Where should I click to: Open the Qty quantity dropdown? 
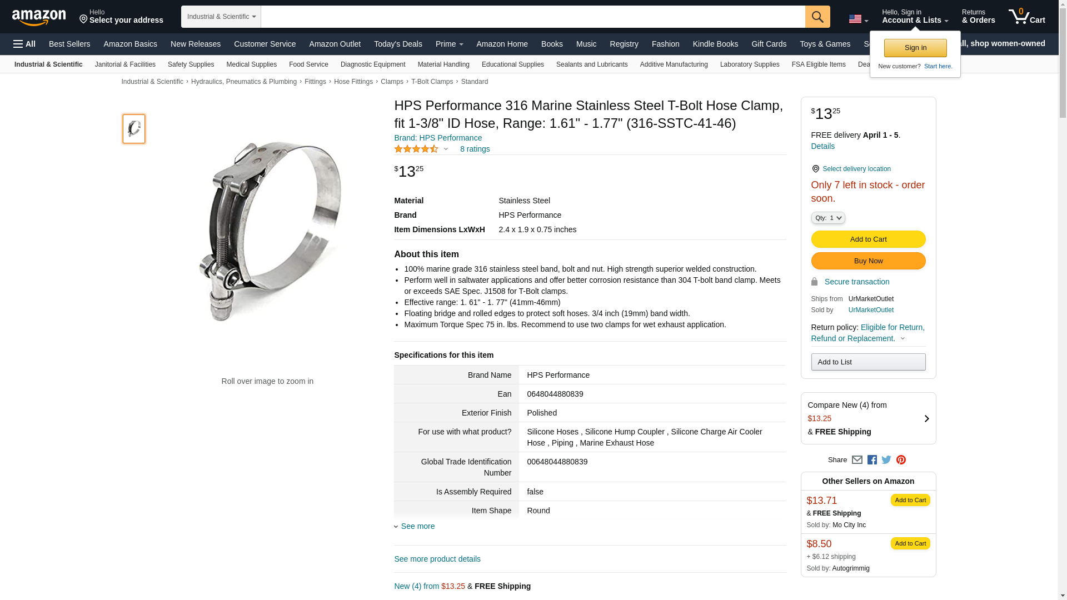(x=827, y=218)
